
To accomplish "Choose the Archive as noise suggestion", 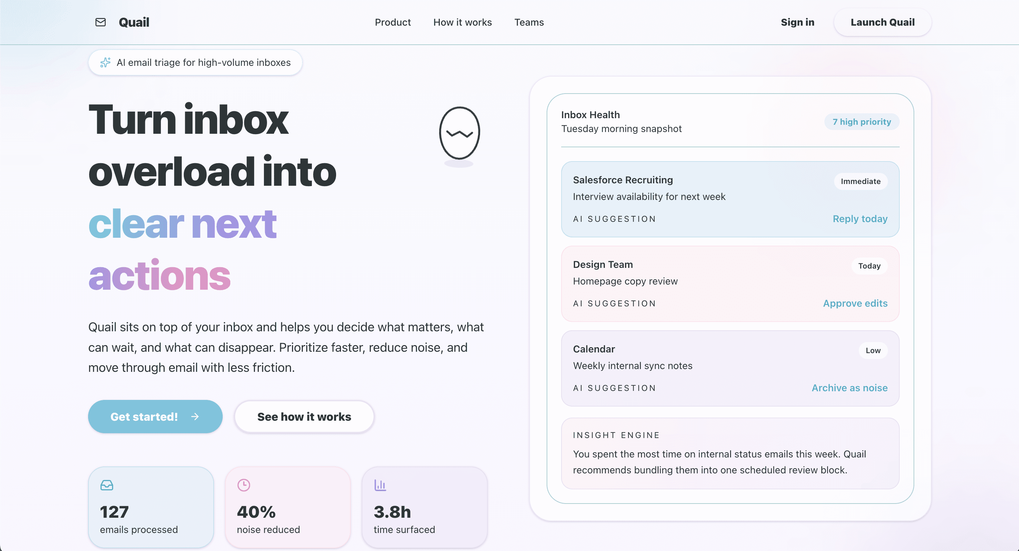I will point(849,388).
